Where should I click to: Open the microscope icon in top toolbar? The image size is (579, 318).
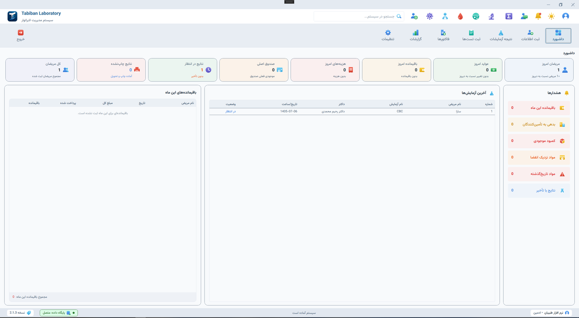pyautogui.click(x=491, y=16)
